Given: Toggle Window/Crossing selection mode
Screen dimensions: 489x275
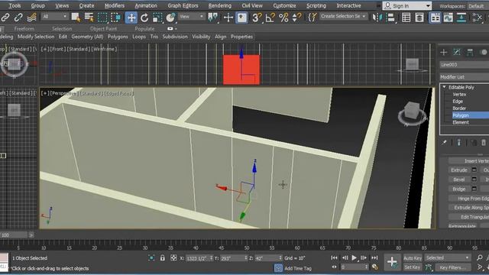Looking at the screenshot, I should 115,18.
